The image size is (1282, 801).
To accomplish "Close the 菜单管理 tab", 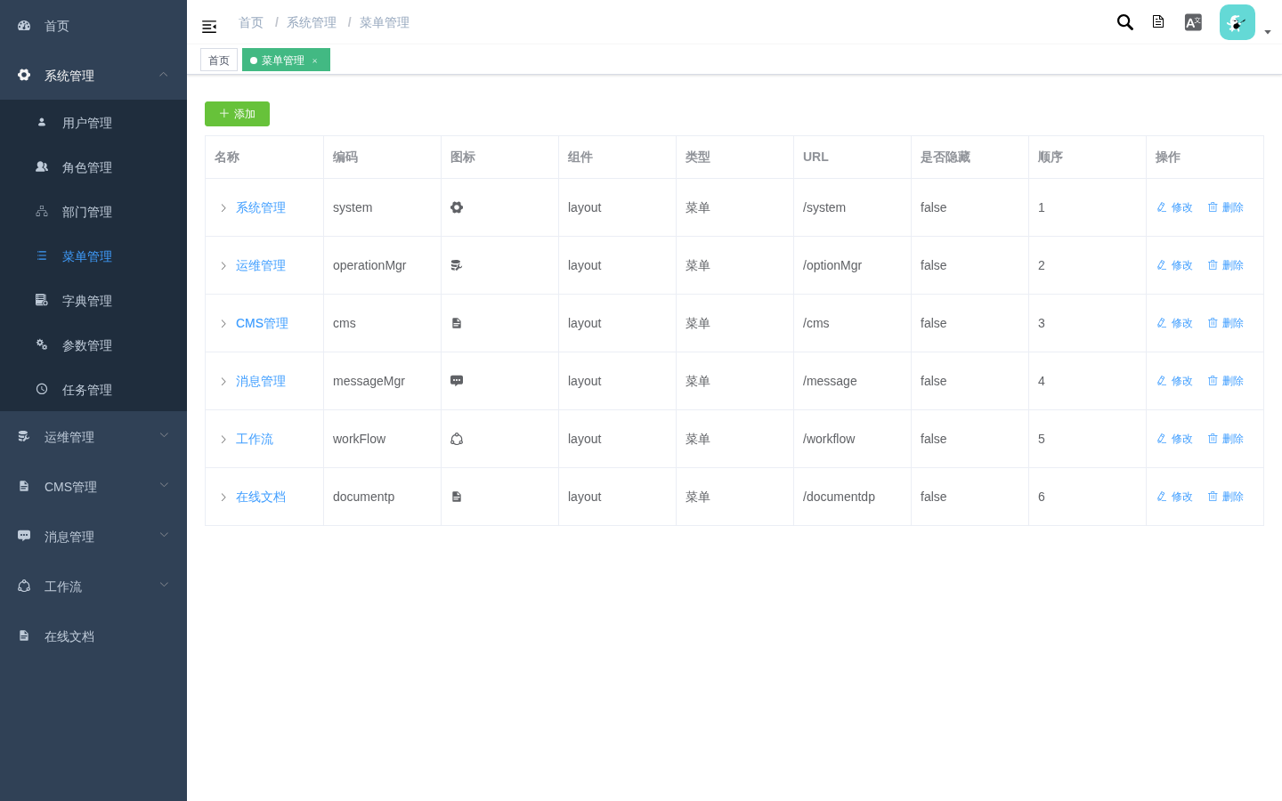I will [314, 61].
